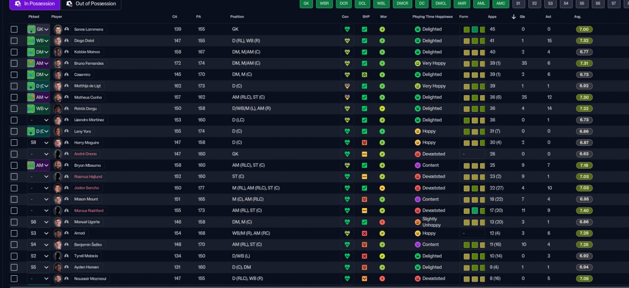Click Noussair Mazraoui's condition heart icon

coord(347,279)
